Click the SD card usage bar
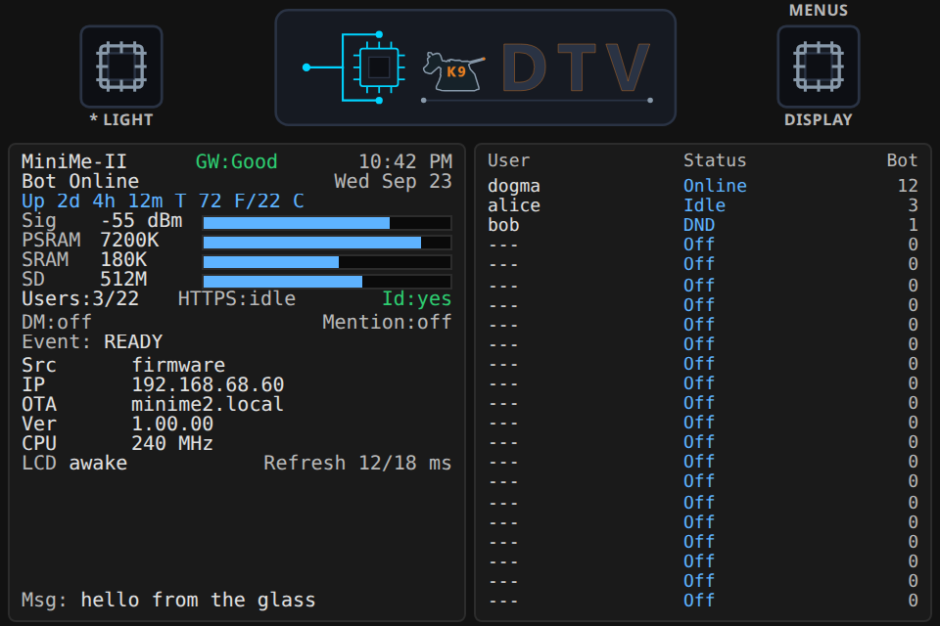Screen dimensions: 940x626 [327, 282]
